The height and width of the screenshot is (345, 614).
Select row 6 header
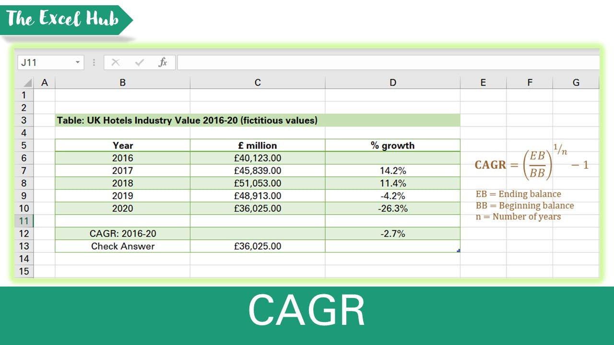tap(24, 158)
